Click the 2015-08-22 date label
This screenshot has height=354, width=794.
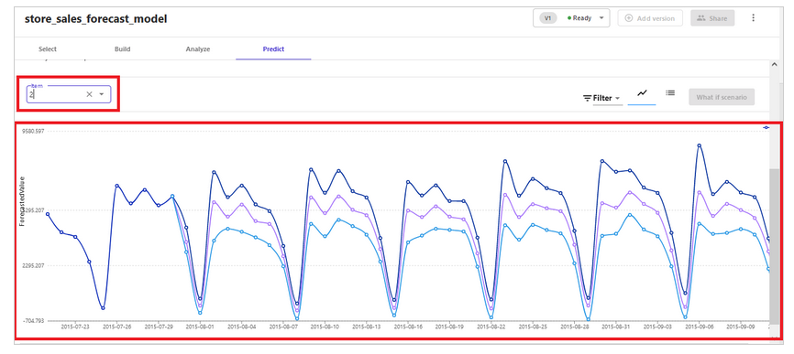click(x=491, y=327)
